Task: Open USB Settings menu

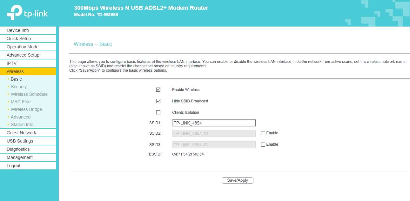Action: (x=28, y=141)
